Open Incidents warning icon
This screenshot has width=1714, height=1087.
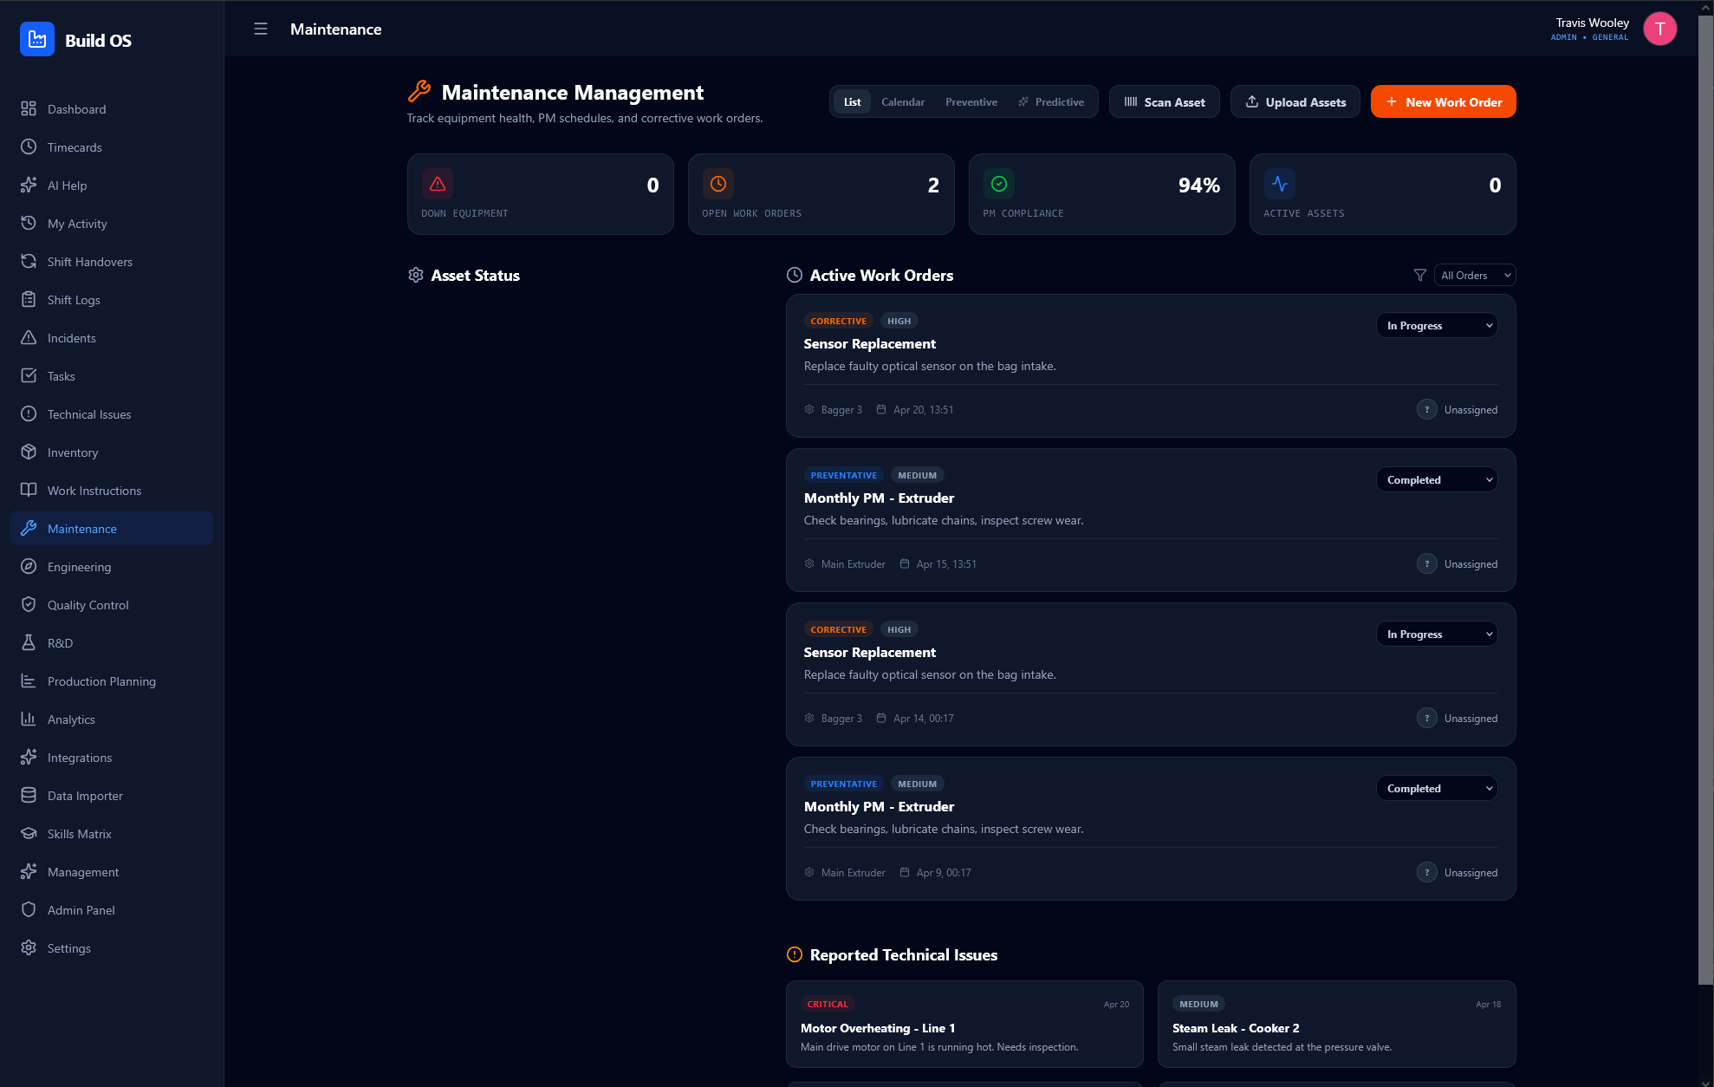pyautogui.click(x=29, y=338)
